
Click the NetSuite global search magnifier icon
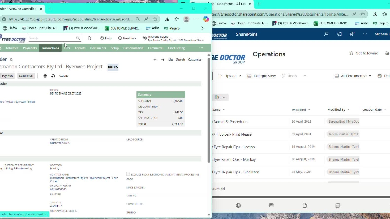coord(78,38)
